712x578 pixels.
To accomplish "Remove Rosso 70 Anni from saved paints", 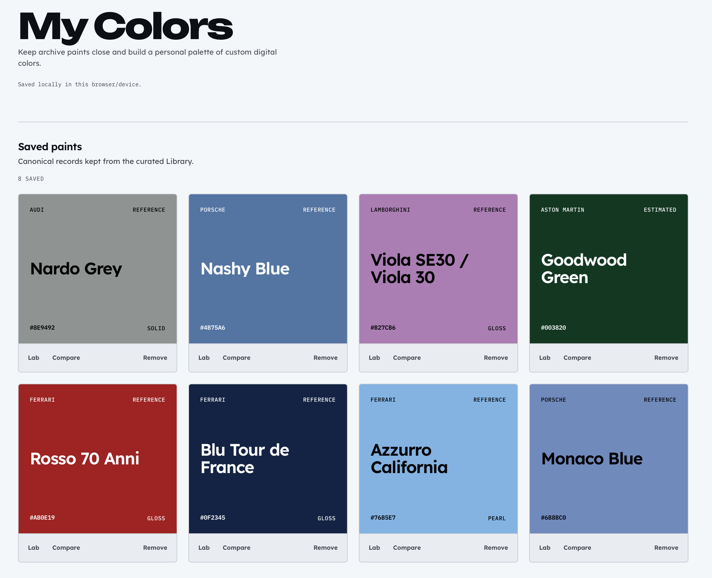I will coord(155,548).
